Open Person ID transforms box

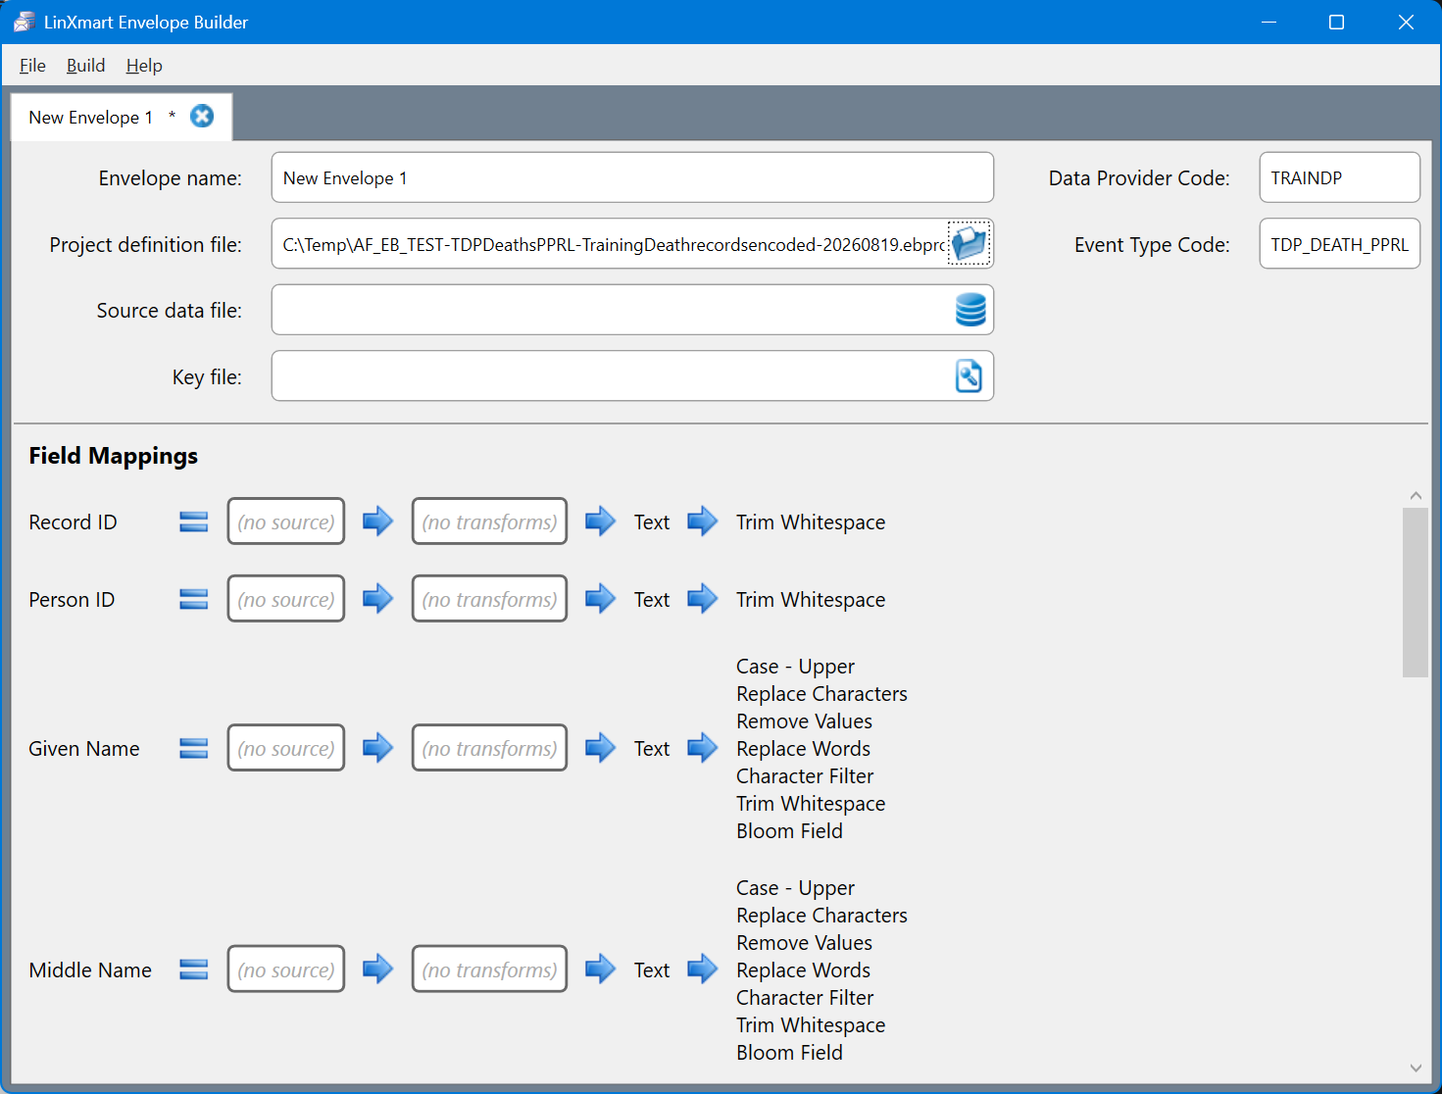pyautogui.click(x=489, y=600)
